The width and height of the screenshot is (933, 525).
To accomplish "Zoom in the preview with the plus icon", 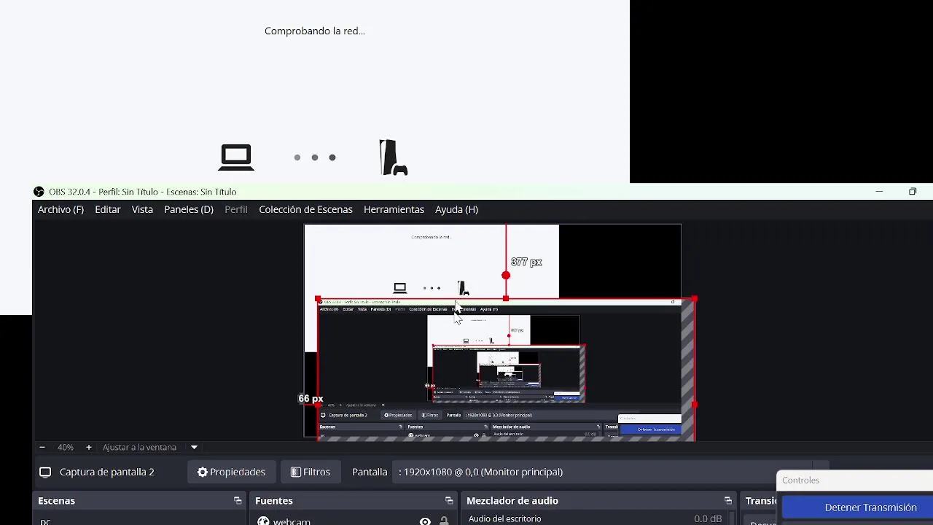I will coord(89,447).
